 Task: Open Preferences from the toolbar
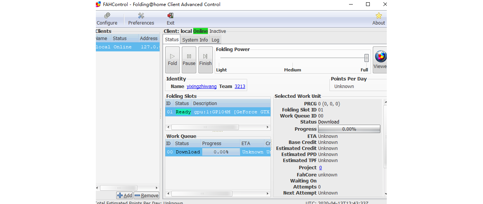tap(141, 19)
